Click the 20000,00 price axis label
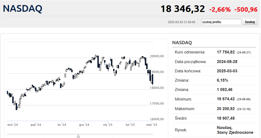Viewport: 261px width, 138px height. point(157,56)
